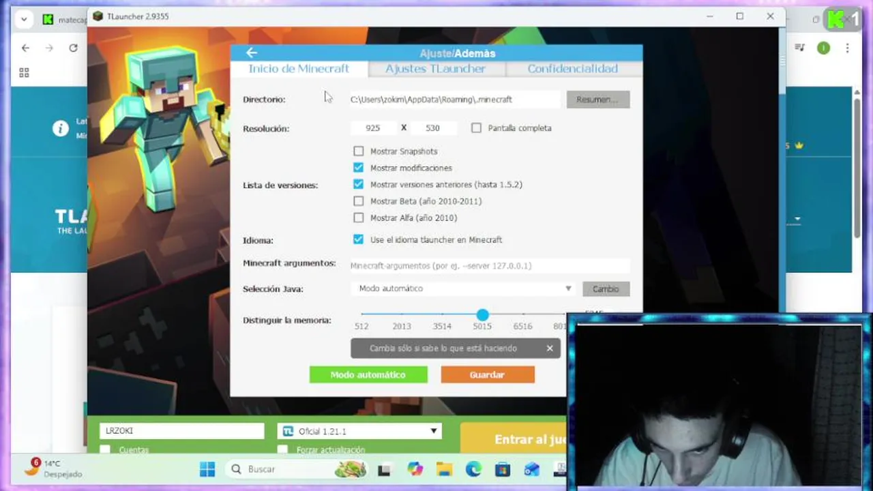
Task: Open Microsoft Store from the taskbar
Action: (503, 469)
